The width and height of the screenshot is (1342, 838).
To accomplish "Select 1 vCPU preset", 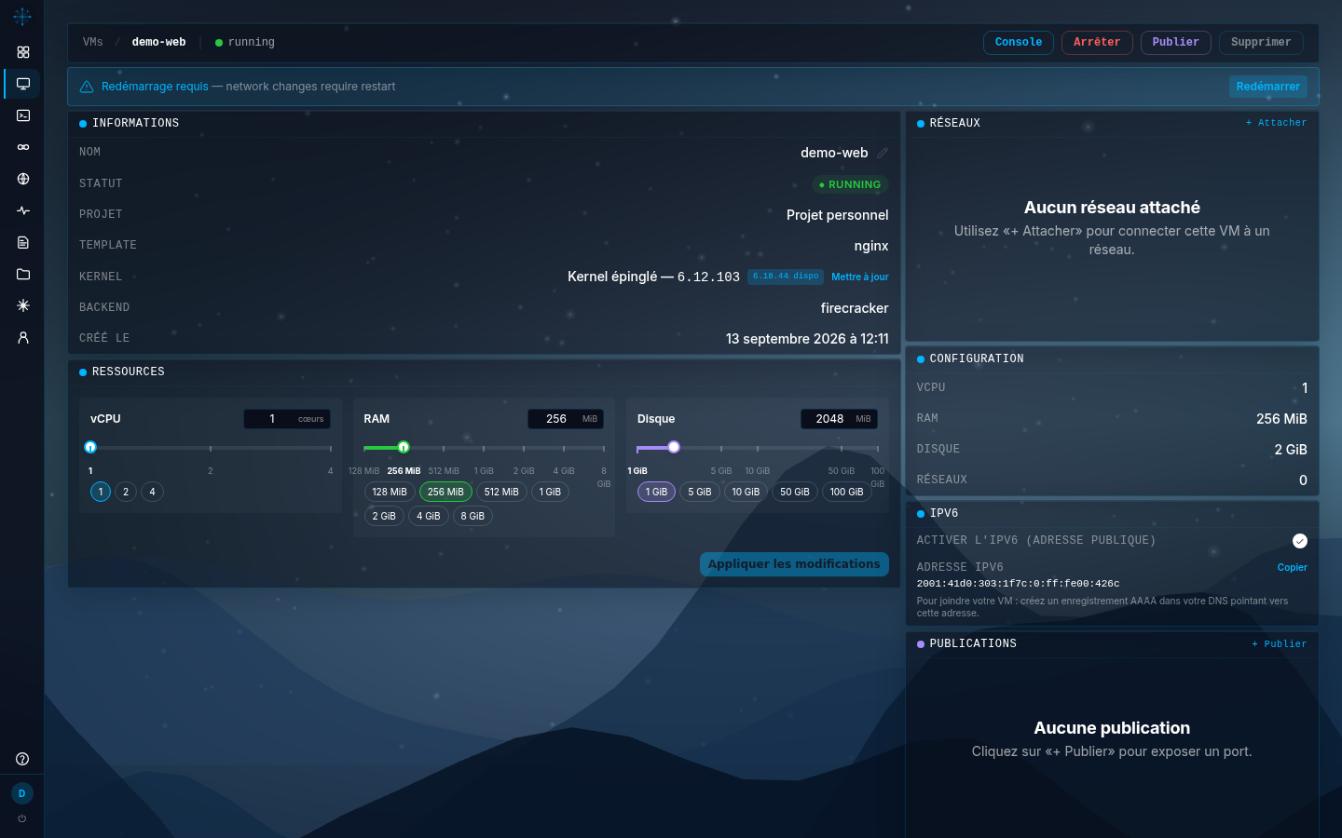I will pos(101,492).
